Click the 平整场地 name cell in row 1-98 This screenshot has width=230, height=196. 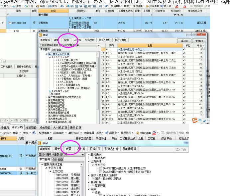click(53, 31)
